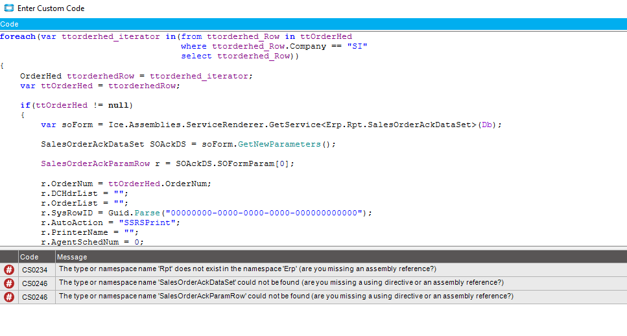This screenshot has height=336, width=627.
Task: Click the 'r.OrderList' assignment line
Action: [84, 203]
